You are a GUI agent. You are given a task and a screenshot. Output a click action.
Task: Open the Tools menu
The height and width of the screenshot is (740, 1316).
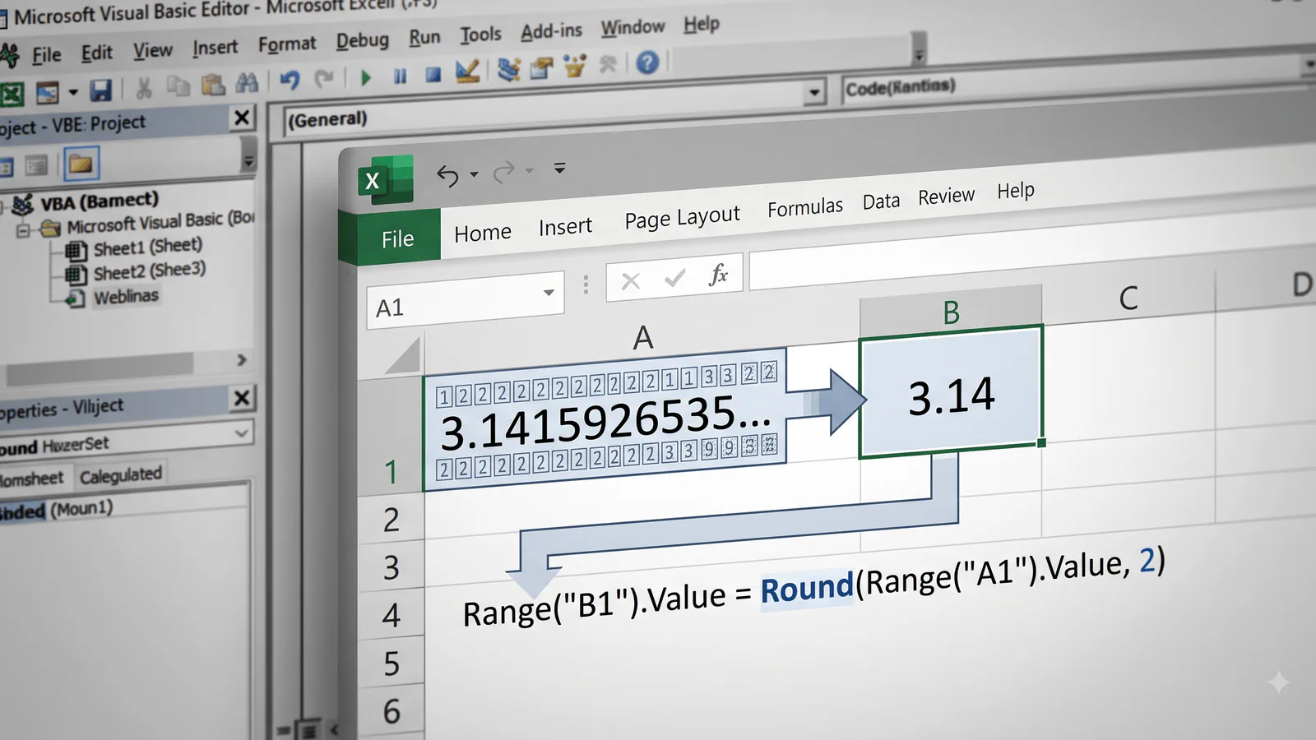click(x=480, y=35)
